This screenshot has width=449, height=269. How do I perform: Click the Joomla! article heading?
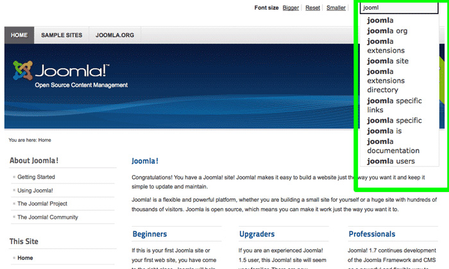[x=145, y=161]
